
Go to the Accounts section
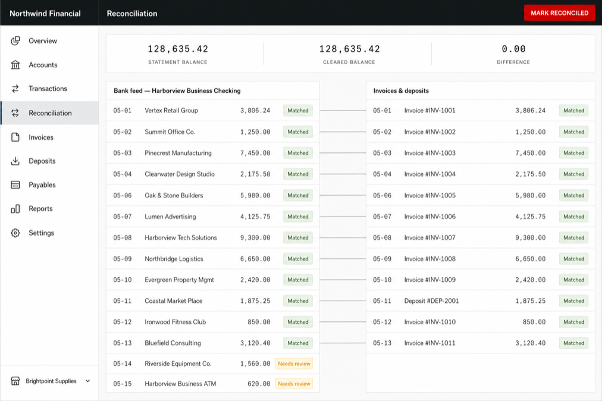point(43,65)
